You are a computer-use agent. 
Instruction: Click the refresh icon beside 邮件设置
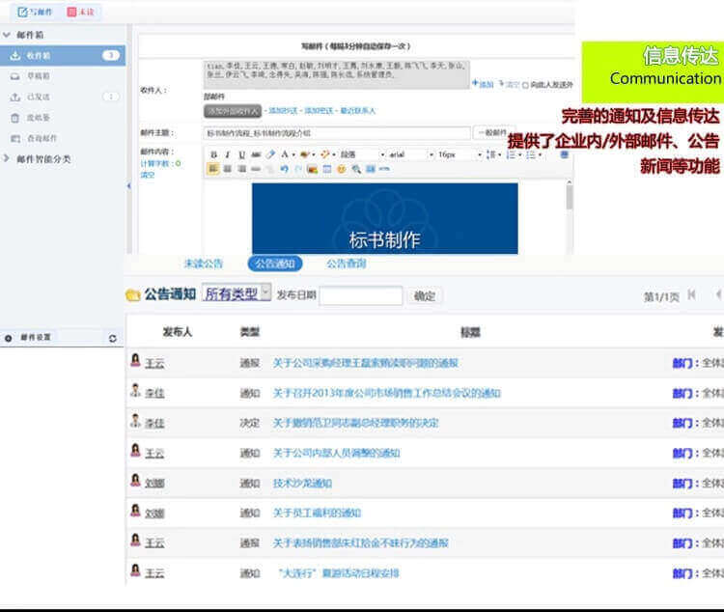point(112,338)
